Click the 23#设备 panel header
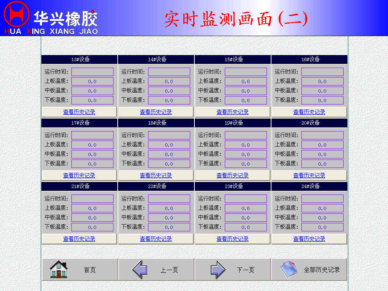The width and height of the screenshot is (388, 291). [233, 186]
